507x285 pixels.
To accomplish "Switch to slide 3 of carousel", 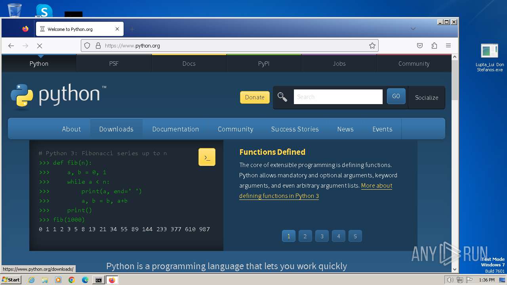I will click(x=322, y=236).
